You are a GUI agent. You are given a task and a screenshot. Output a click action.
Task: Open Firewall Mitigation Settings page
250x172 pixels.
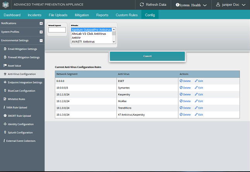pyautogui.click(x=24, y=57)
